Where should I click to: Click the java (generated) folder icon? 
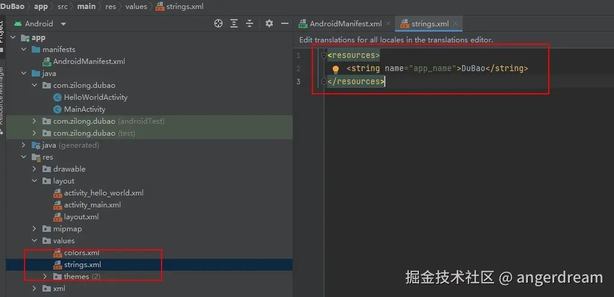pos(36,145)
